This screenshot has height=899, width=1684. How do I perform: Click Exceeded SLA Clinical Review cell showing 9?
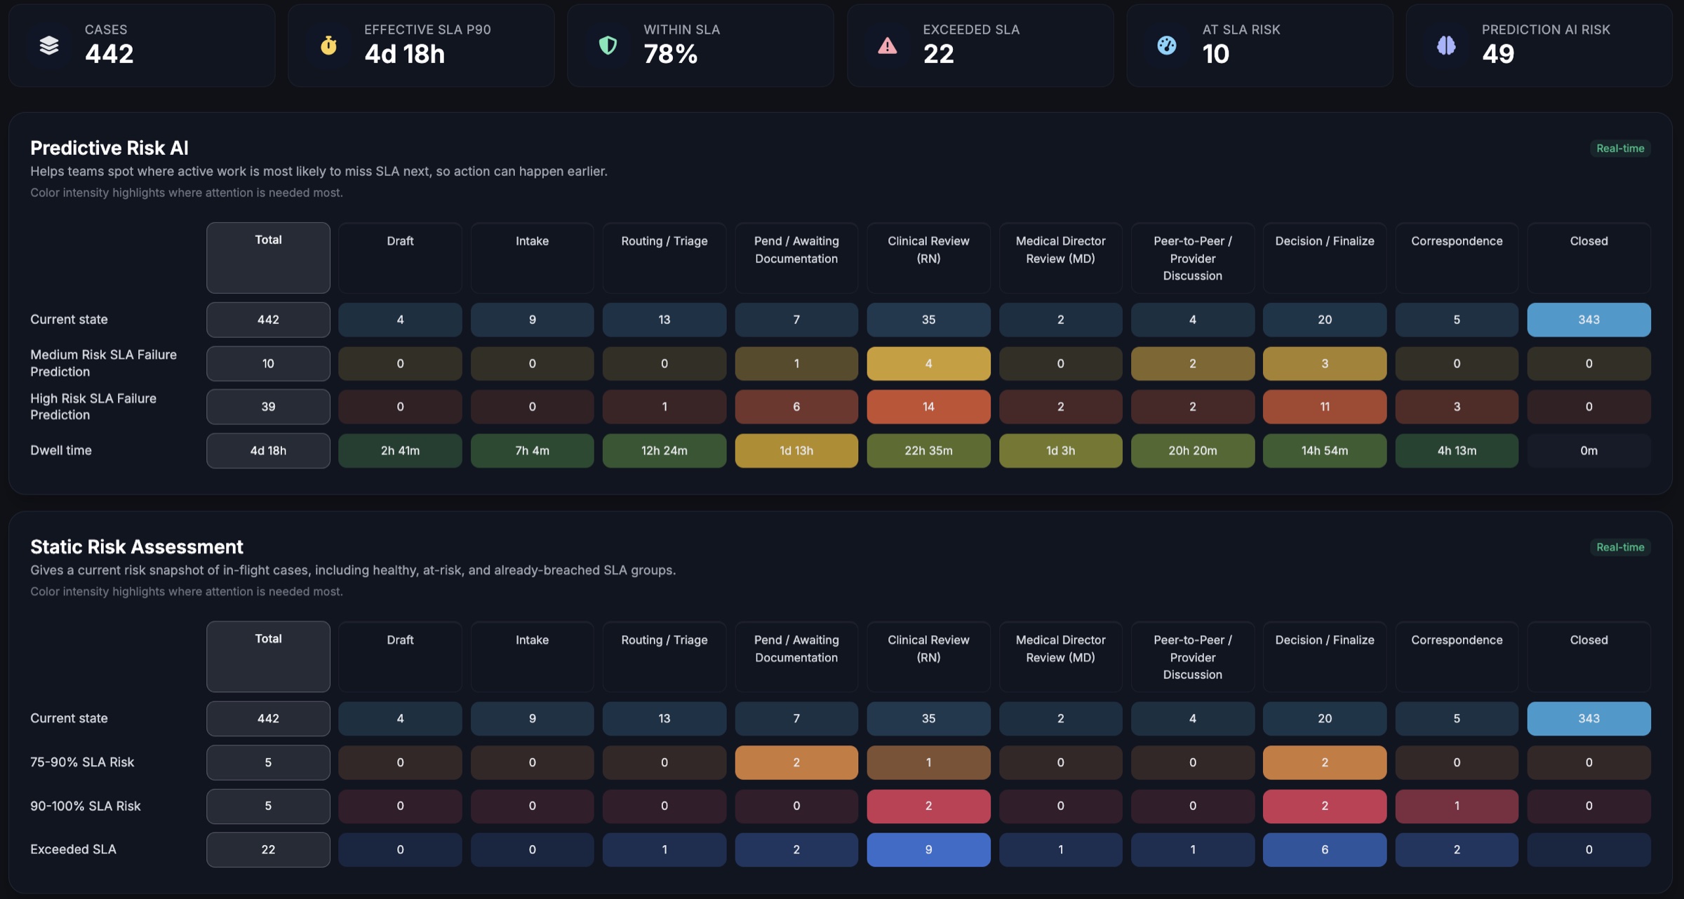(x=928, y=849)
